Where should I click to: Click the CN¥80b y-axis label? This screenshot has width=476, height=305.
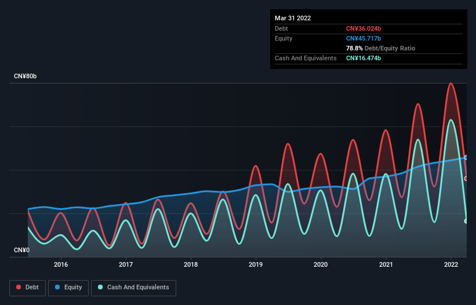click(x=25, y=76)
